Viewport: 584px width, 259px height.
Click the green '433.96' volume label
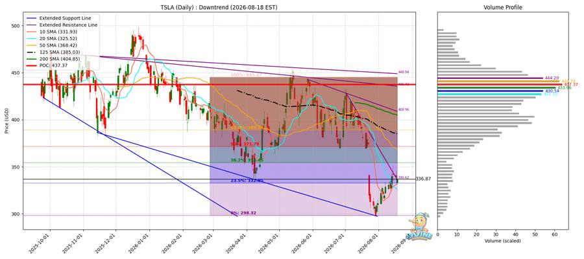point(565,87)
